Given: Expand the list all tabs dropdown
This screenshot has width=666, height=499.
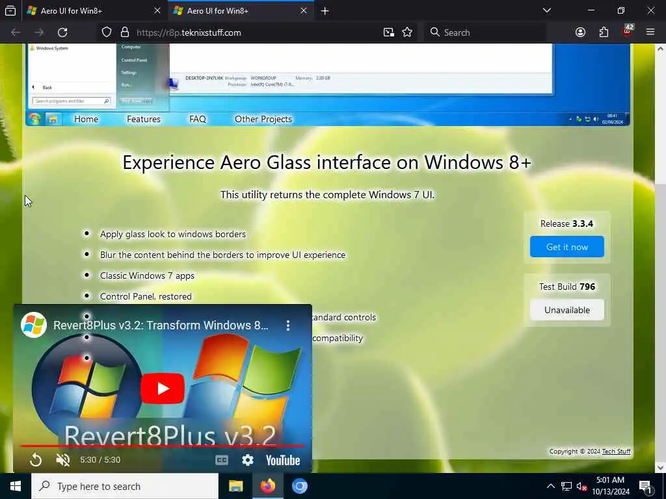Looking at the screenshot, I should click(546, 10).
